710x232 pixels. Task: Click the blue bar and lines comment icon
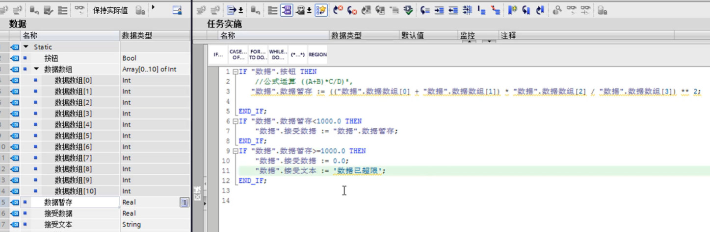[481, 10]
